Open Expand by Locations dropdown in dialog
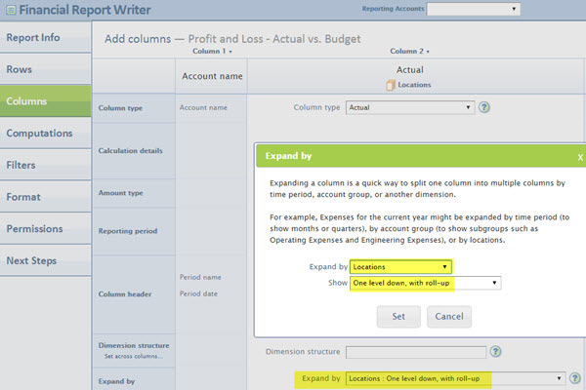Viewport: 586px width, 390px height. coord(401,266)
